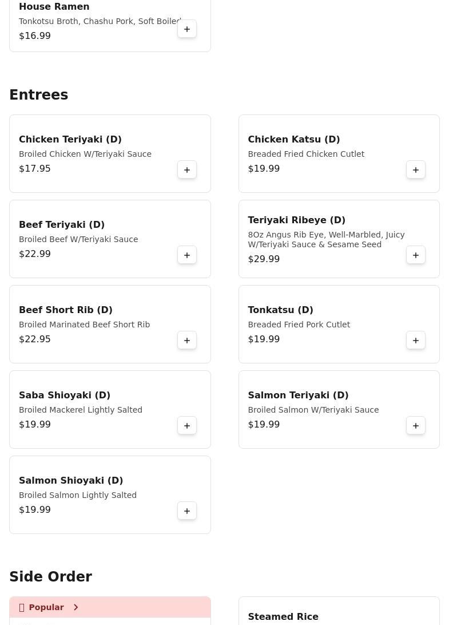Add Saba Shioyaki using plus button
This screenshot has width=449, height=625.
[187, 426]
